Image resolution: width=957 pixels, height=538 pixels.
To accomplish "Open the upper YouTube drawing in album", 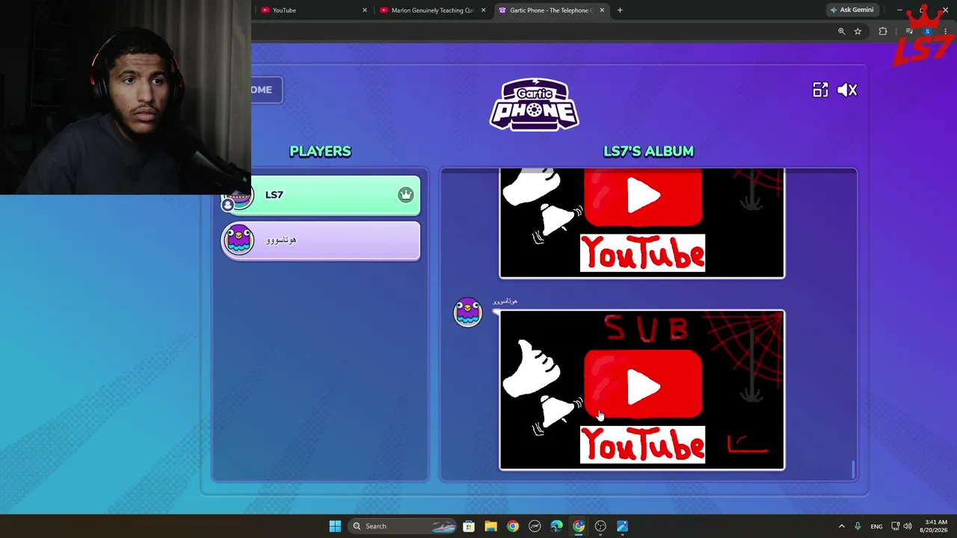I will [x=642, y=223].
